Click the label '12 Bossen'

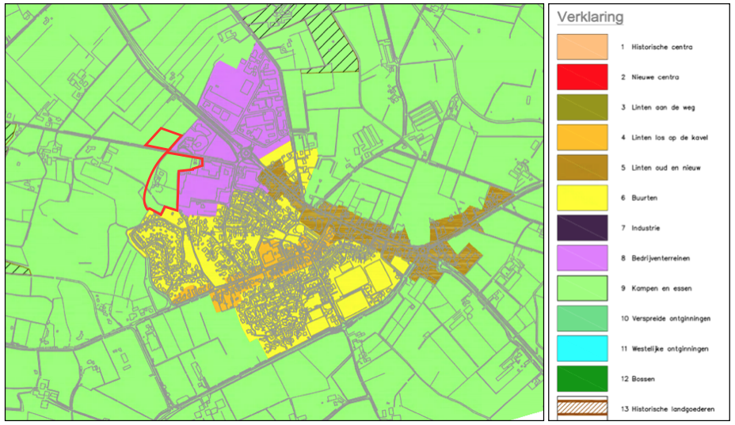pyautogui.click(x=638, y=378)
